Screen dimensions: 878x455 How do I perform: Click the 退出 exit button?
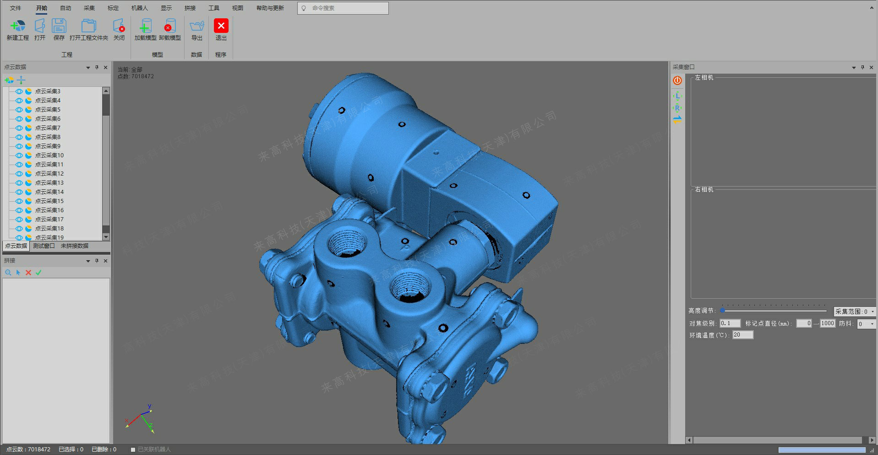click(x=221, y=27)
